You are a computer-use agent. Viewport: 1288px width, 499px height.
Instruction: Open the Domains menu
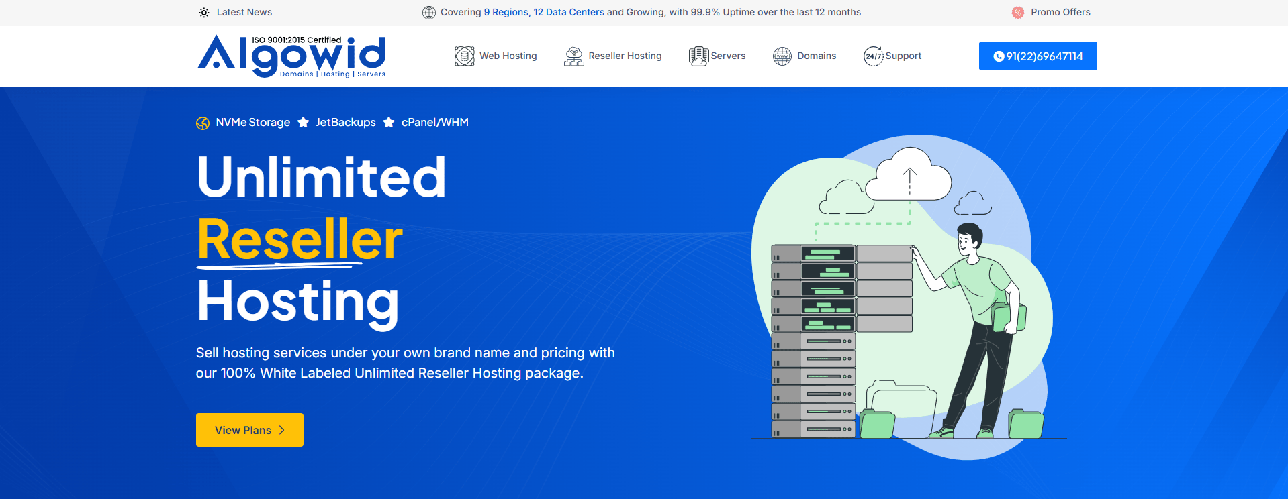(817, 56)
